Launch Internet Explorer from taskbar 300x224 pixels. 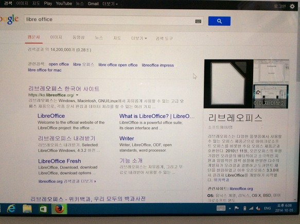pos(11,209)
